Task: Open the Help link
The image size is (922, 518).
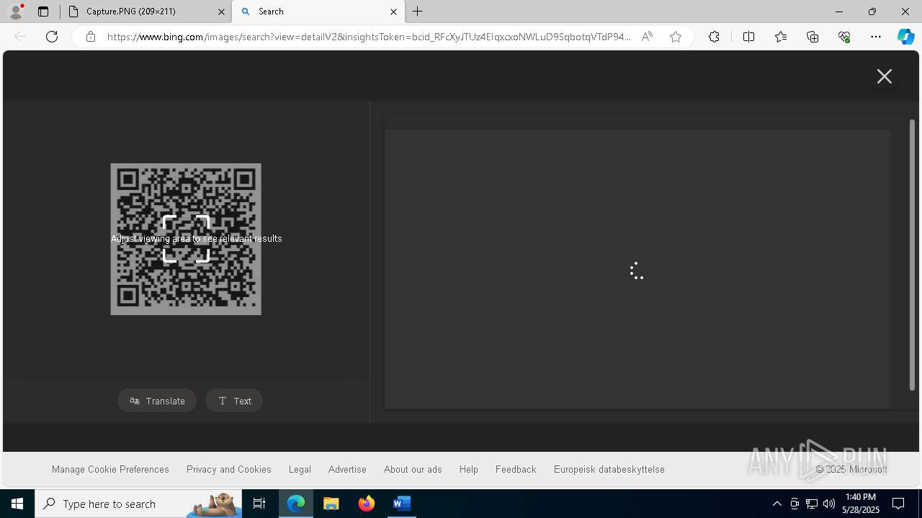Action: click(469, 469)
